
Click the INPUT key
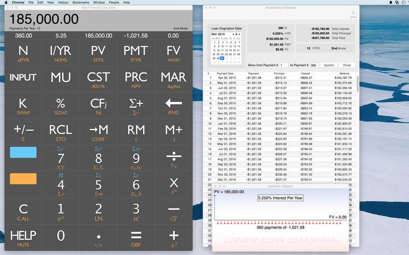pyautogui.click(x=23, y=79)
